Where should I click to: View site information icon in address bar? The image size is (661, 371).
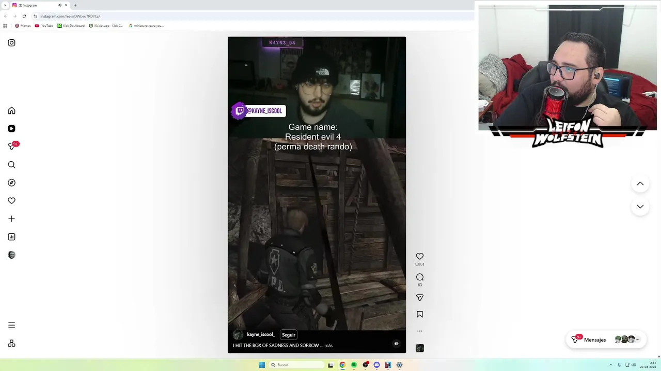point(35,16)
